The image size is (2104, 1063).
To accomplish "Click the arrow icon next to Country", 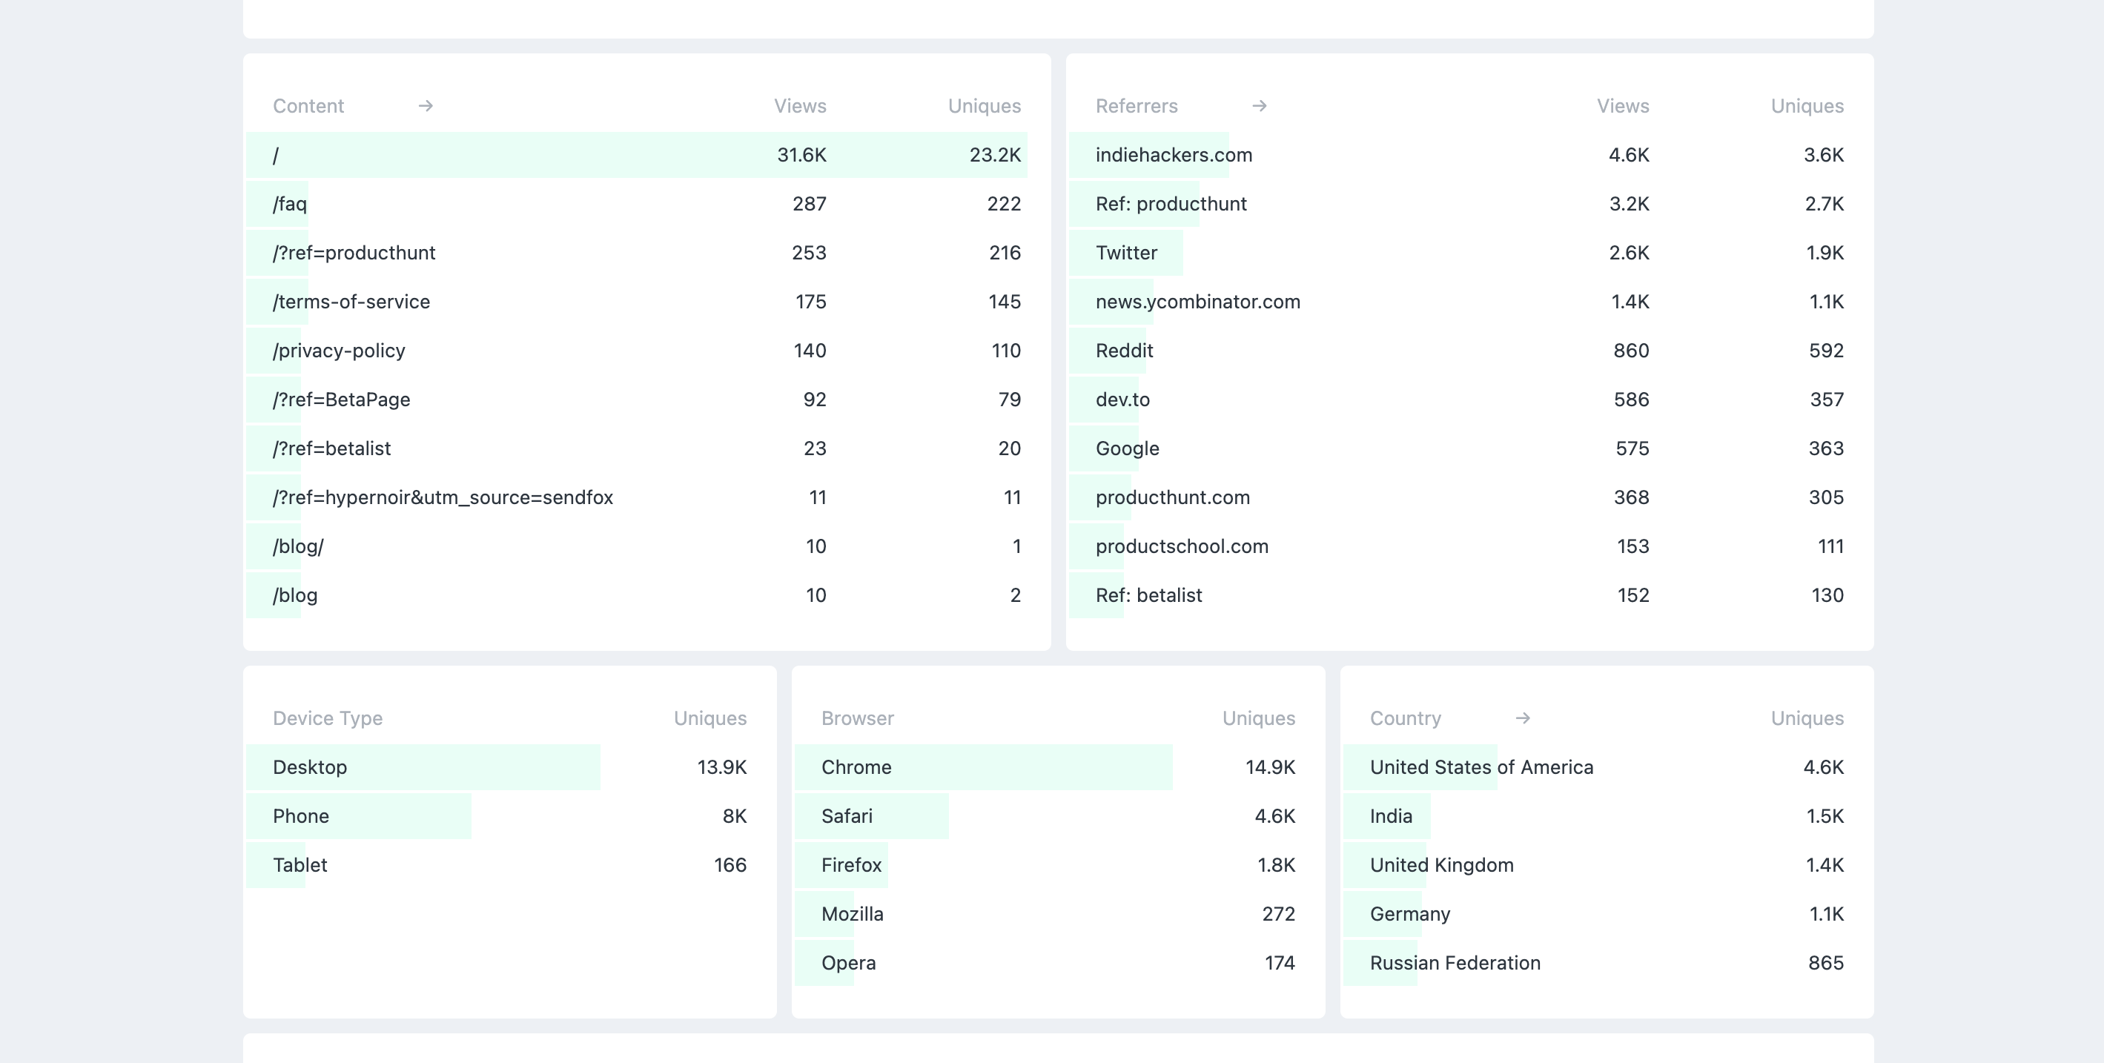I will pos(1521,718).
